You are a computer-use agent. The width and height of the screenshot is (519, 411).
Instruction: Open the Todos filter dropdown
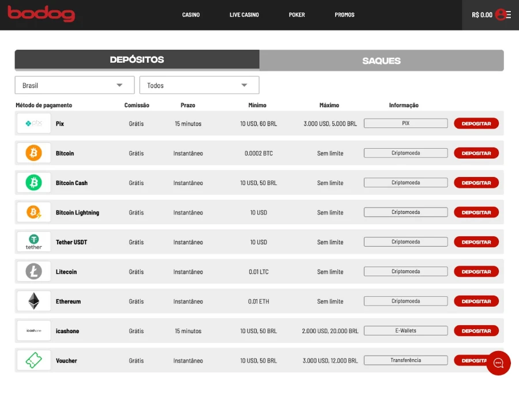tap(200, 85)
